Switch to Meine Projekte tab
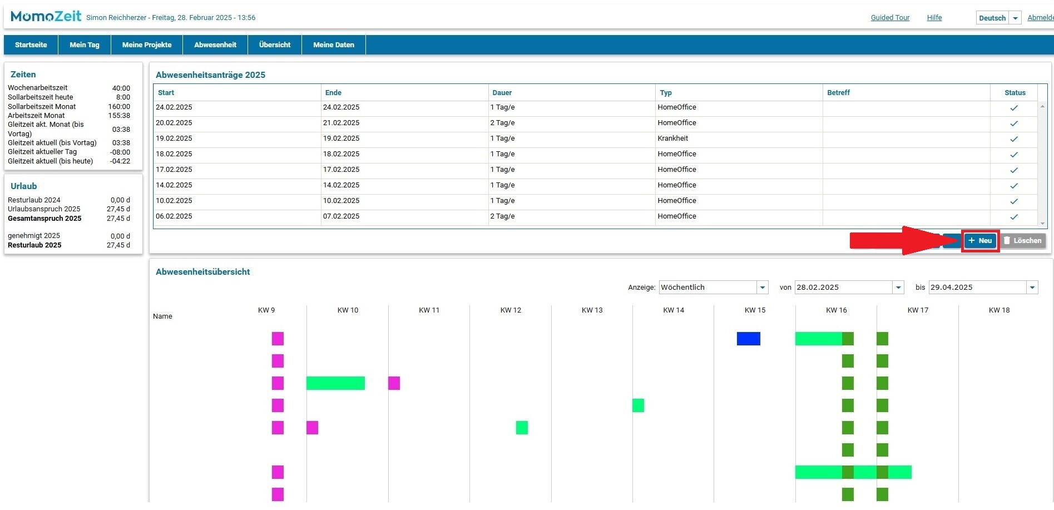This screenshot has width=1054, height=510. point(147,45)
